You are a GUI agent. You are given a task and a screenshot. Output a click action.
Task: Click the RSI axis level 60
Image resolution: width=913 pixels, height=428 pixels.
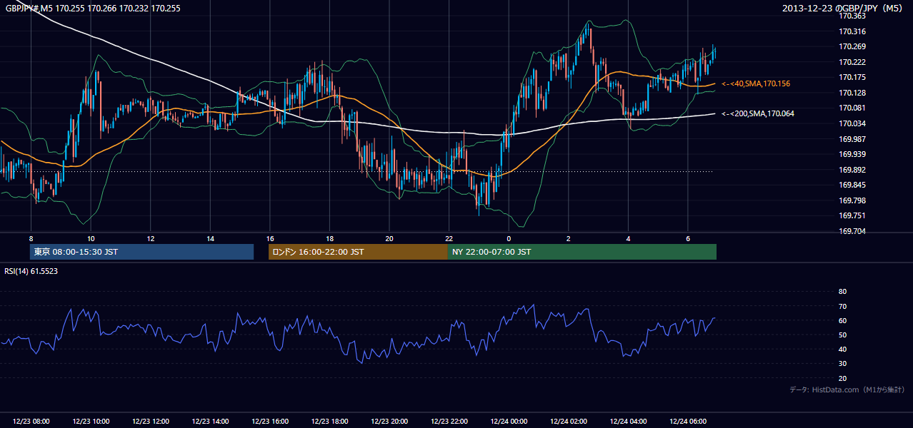842,320
